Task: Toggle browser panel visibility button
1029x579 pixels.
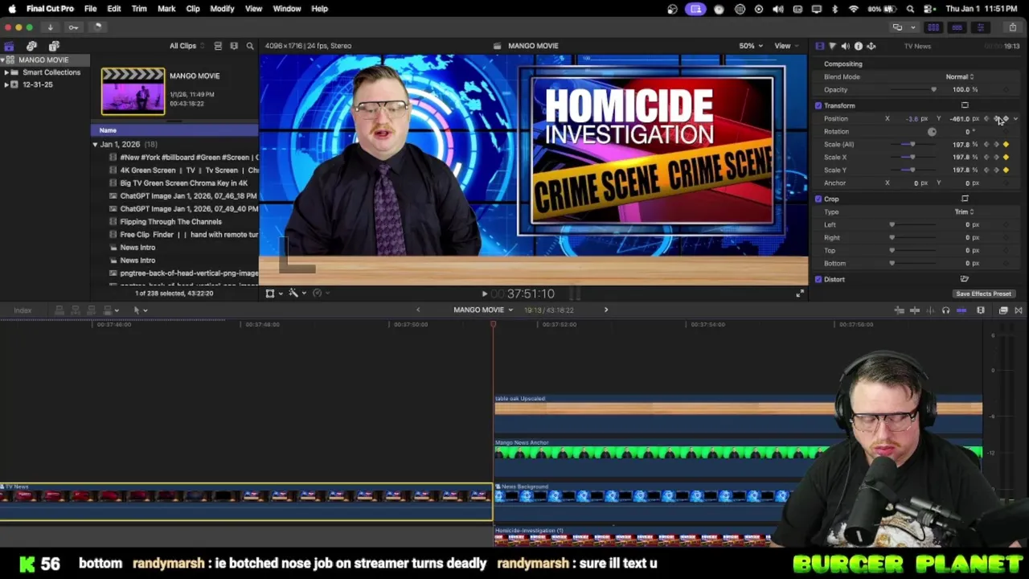Action: [933, 27]
